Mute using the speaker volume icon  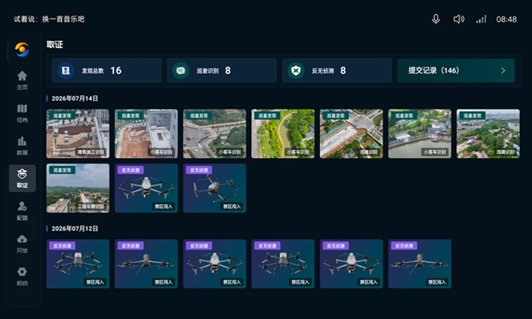(x=459, y=19)
